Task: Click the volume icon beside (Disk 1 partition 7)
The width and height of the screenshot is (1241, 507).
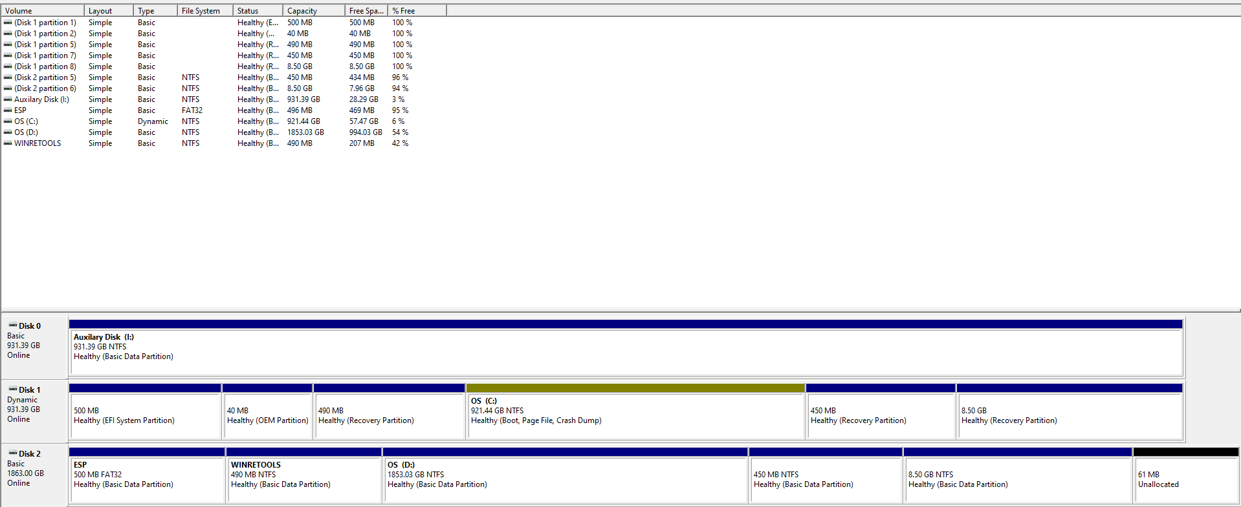Action: point(8,56)
